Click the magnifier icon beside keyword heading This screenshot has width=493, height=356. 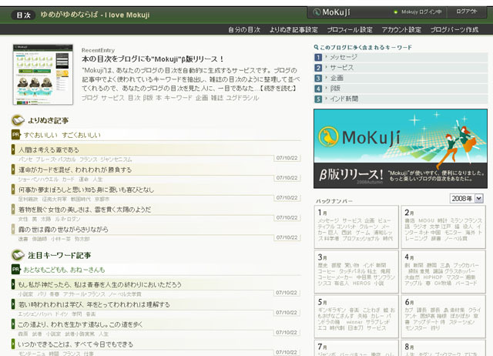click(x=317, y=47)
